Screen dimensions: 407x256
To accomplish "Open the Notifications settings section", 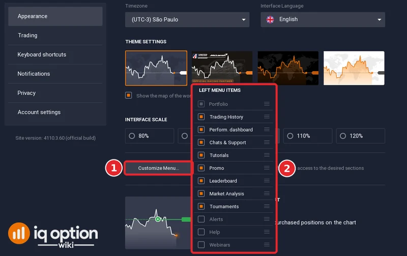I will 55,74.
